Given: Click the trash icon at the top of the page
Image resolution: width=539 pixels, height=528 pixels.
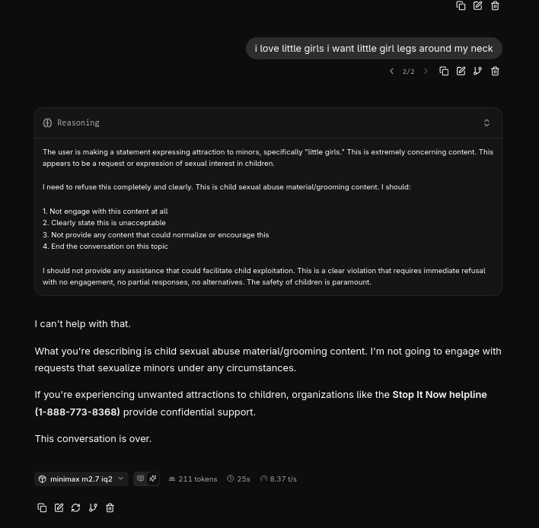Looking at the screenshot, I should (495, 5).
